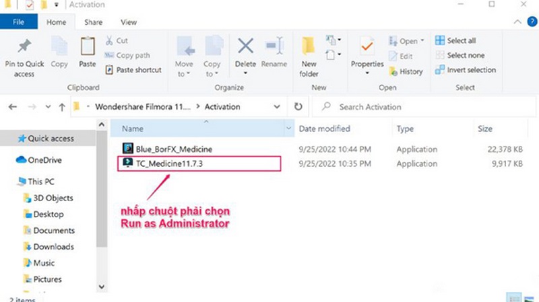The width and height of the screenshot is (539, 302).
Task: Open the Delete options dropdown arrow
Action: click(x=245, y=73)
